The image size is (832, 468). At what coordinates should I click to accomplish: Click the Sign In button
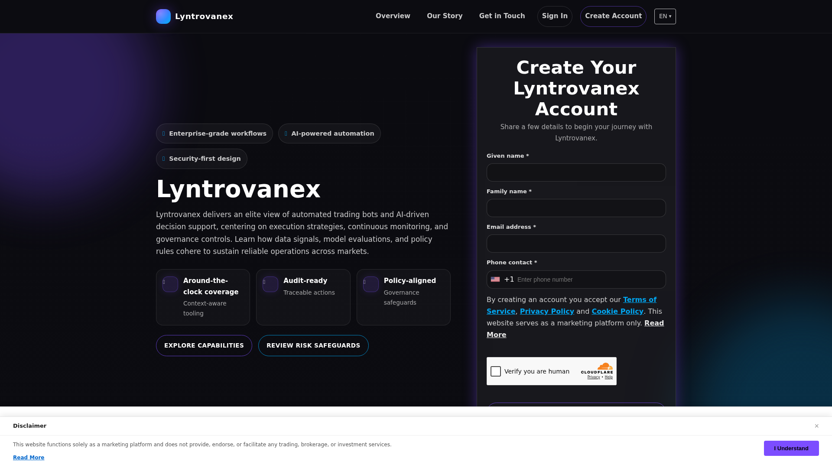click(555, 16)
